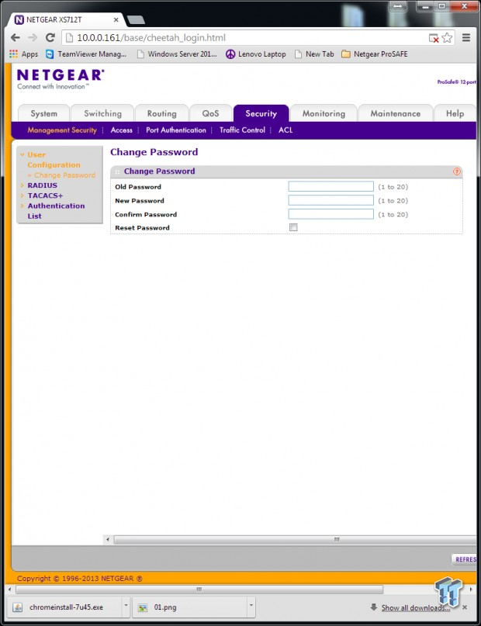Select the Security tab
The height and width of the screenshot is (626, 481).
coord(261,113)
